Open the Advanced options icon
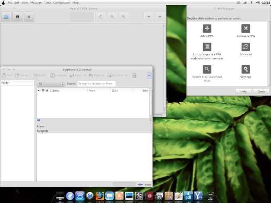271x203 pixels. pyautogui.click(x=245, y=47)
